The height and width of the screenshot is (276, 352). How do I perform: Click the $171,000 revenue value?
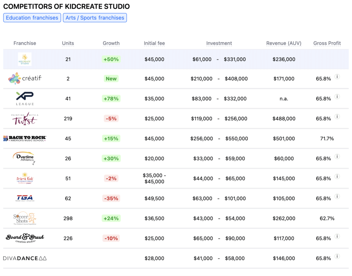pyautogui.click(x=284, y=78)
